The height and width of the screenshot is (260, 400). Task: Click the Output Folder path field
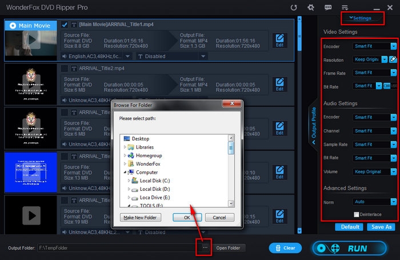119,248
